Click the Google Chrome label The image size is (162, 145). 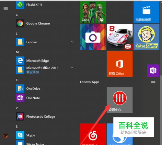38,23
